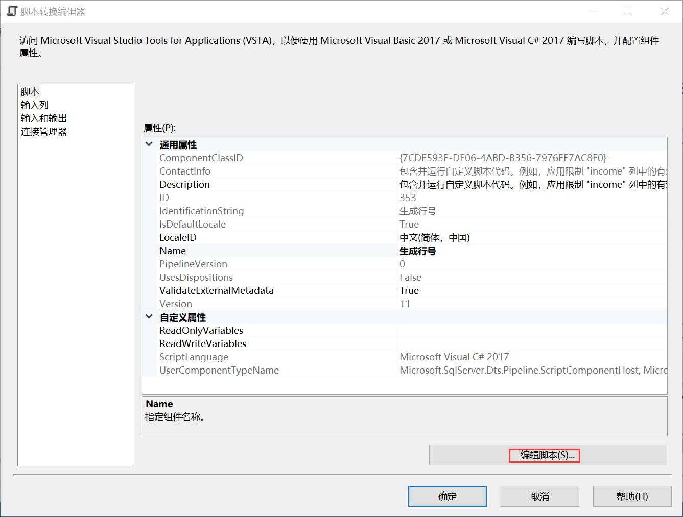Click the IdentificationString value 生成行号
Viewport: 683px width, 517px height.
coord(418,211)
